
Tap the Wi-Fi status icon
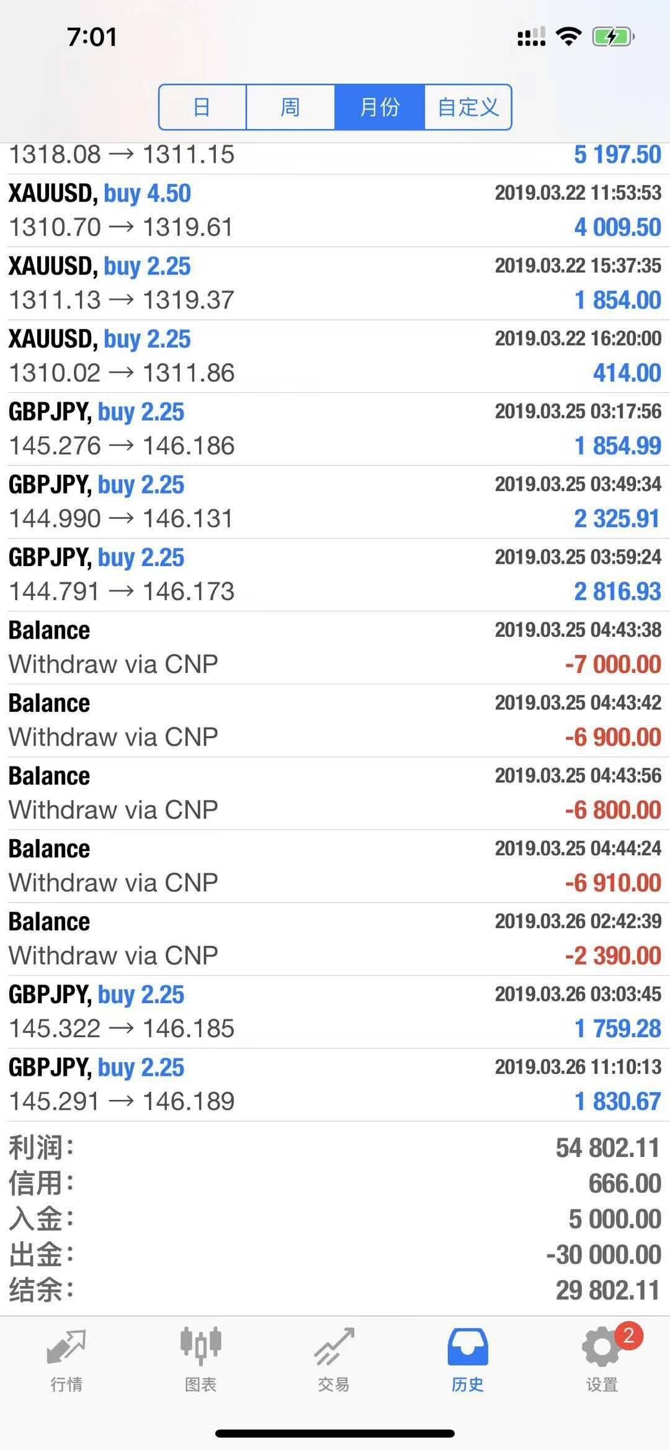click(568, 37)
